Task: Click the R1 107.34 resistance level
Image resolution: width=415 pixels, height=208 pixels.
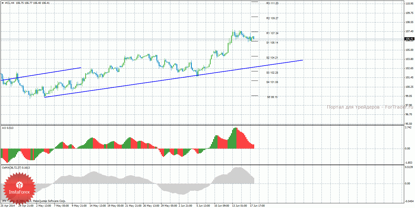Action: tap(272, 33)
